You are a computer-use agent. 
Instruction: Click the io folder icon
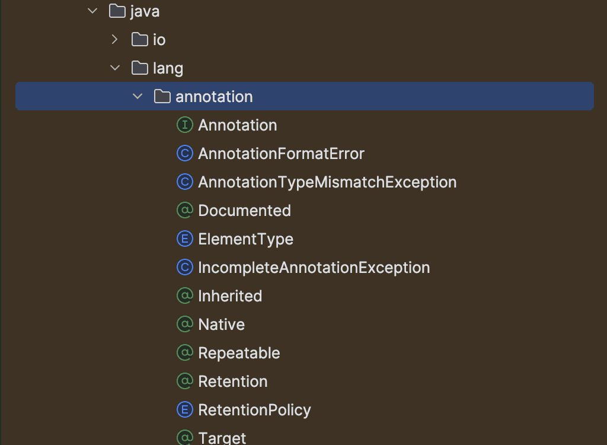click(140, 39)
